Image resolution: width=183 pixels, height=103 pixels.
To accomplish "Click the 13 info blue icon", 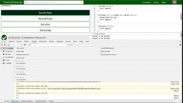I will 4,60.
